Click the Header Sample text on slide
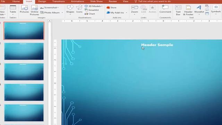222x125 pixels. coord(157,45)
